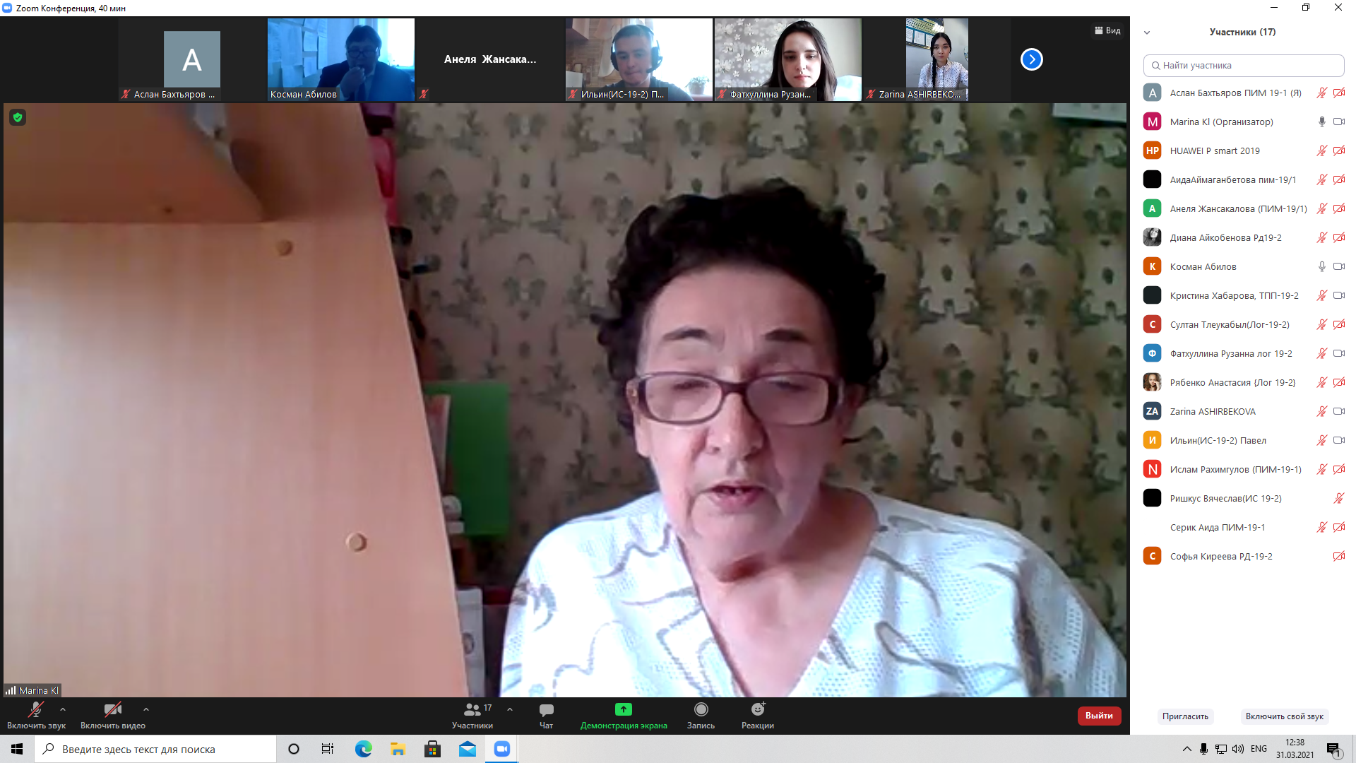This screenshot has height=763, width=1356.
Task: Open the Вид view menu
Action: click(x=1107, y=30)
